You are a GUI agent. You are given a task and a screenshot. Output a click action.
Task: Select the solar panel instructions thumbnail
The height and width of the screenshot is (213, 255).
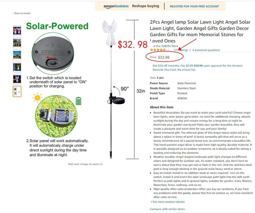[x=17, y=91]
